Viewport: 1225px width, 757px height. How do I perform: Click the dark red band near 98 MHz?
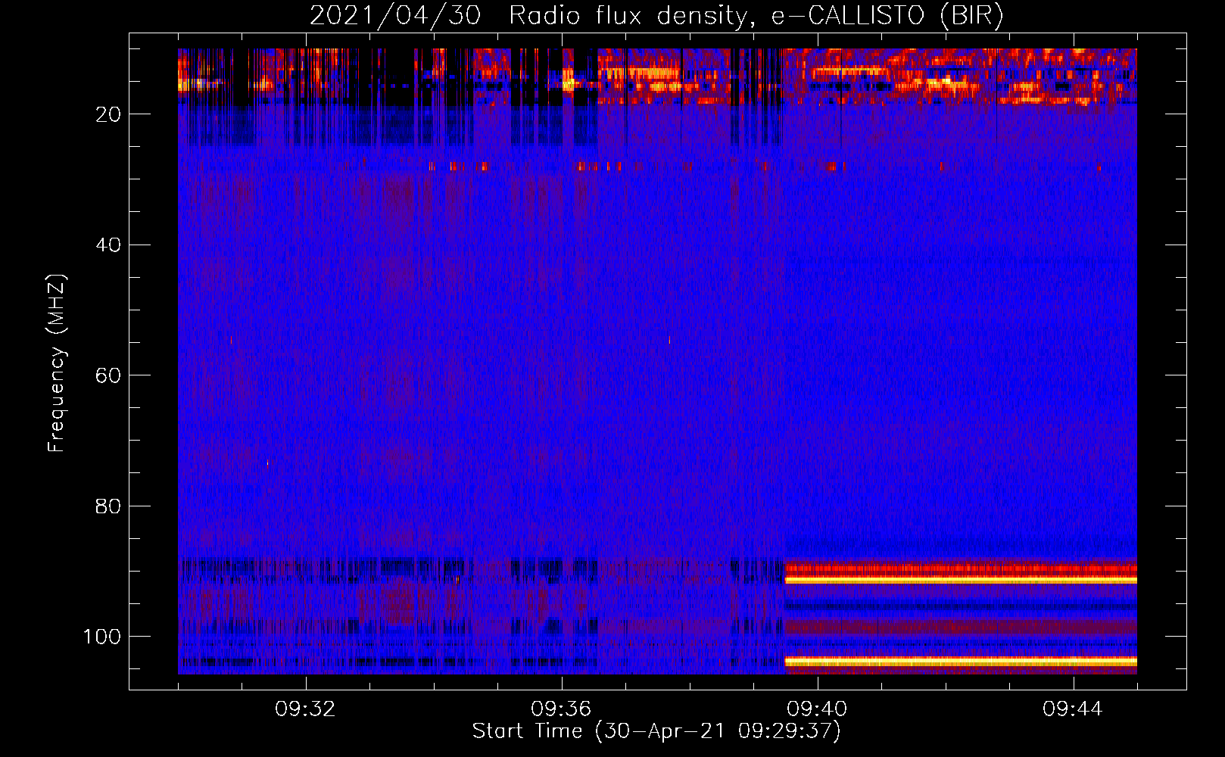(960, 627)
